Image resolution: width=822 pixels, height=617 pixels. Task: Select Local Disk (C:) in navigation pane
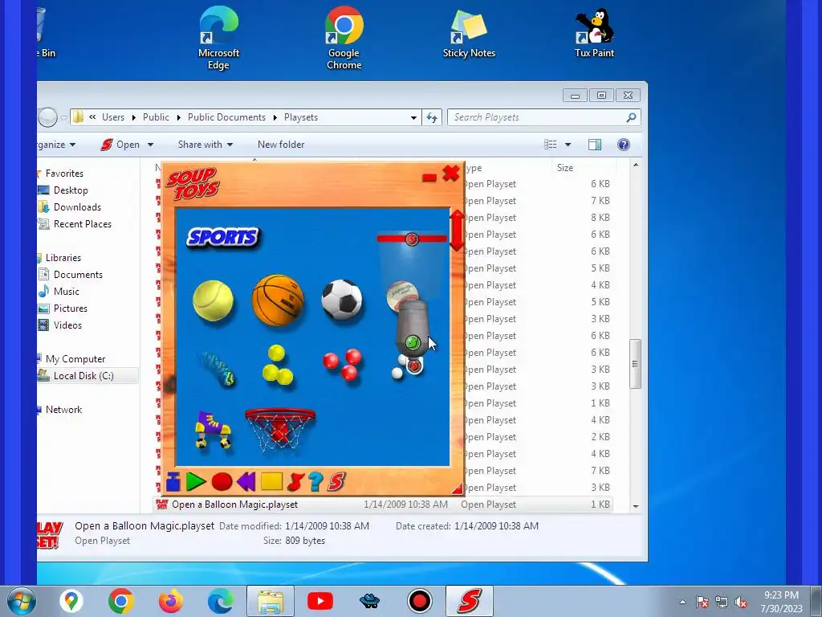point(83,376)
